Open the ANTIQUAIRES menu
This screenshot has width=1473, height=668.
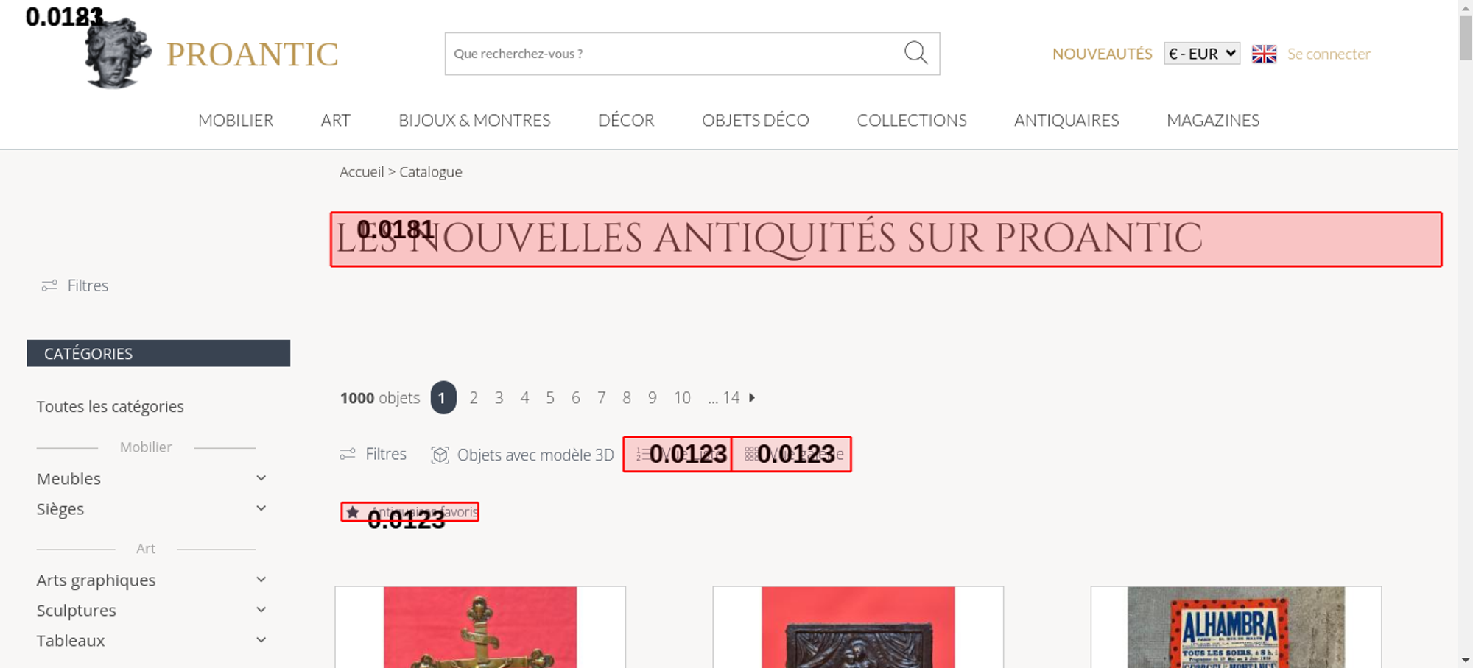click(x=1066, y=120)
